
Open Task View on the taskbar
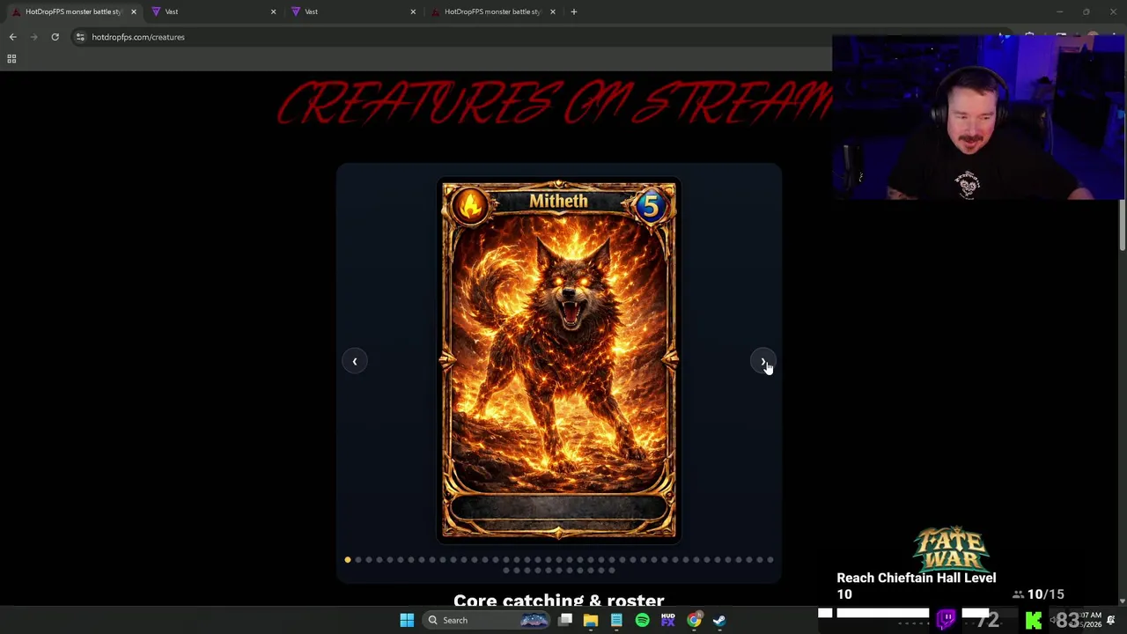pyautogui.click(x=565, y=620)
